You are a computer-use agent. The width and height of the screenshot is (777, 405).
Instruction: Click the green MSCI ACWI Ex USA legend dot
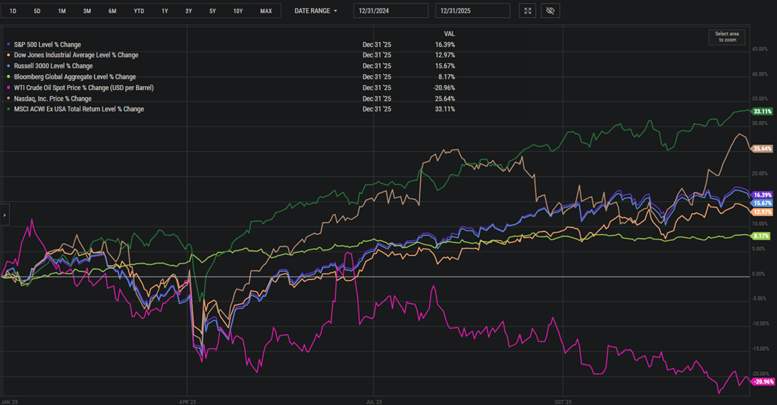[8, 109]
